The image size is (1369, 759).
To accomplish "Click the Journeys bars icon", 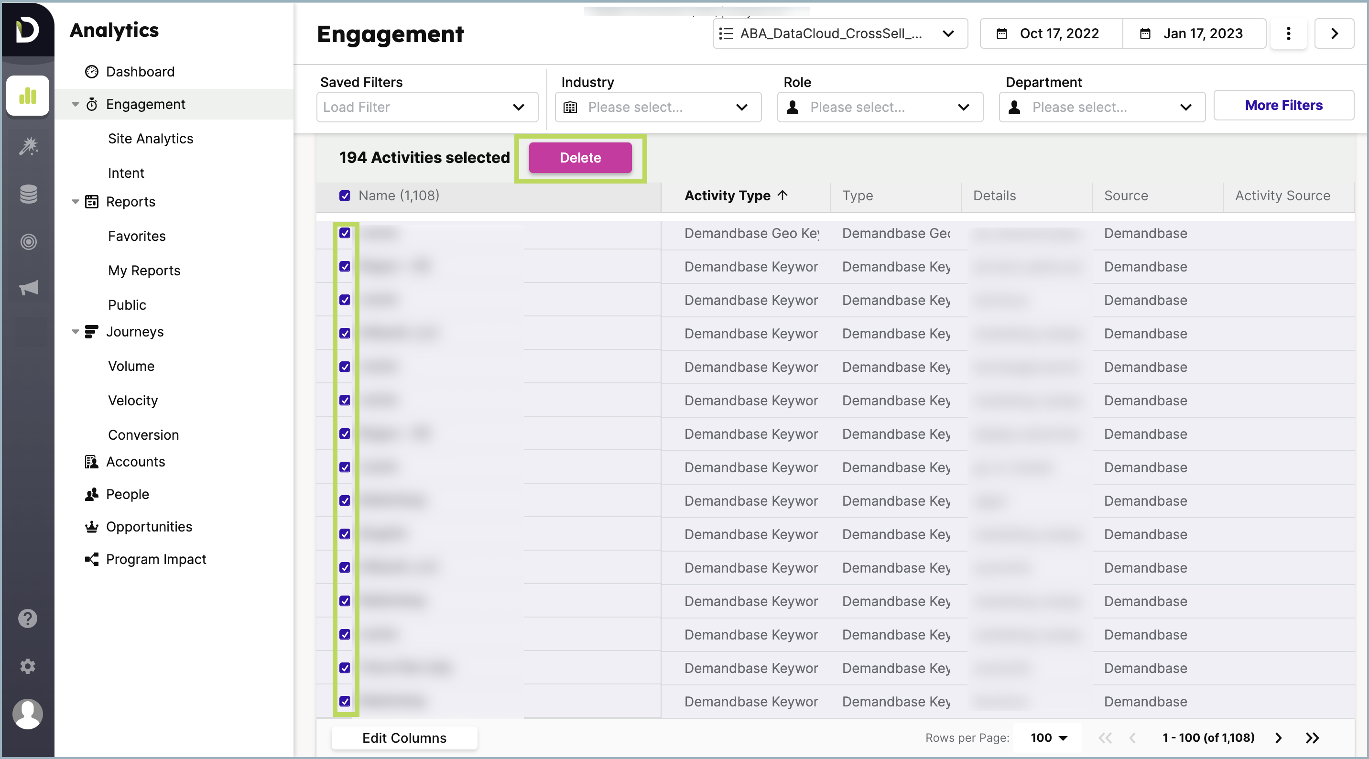I will coord(91,332).
